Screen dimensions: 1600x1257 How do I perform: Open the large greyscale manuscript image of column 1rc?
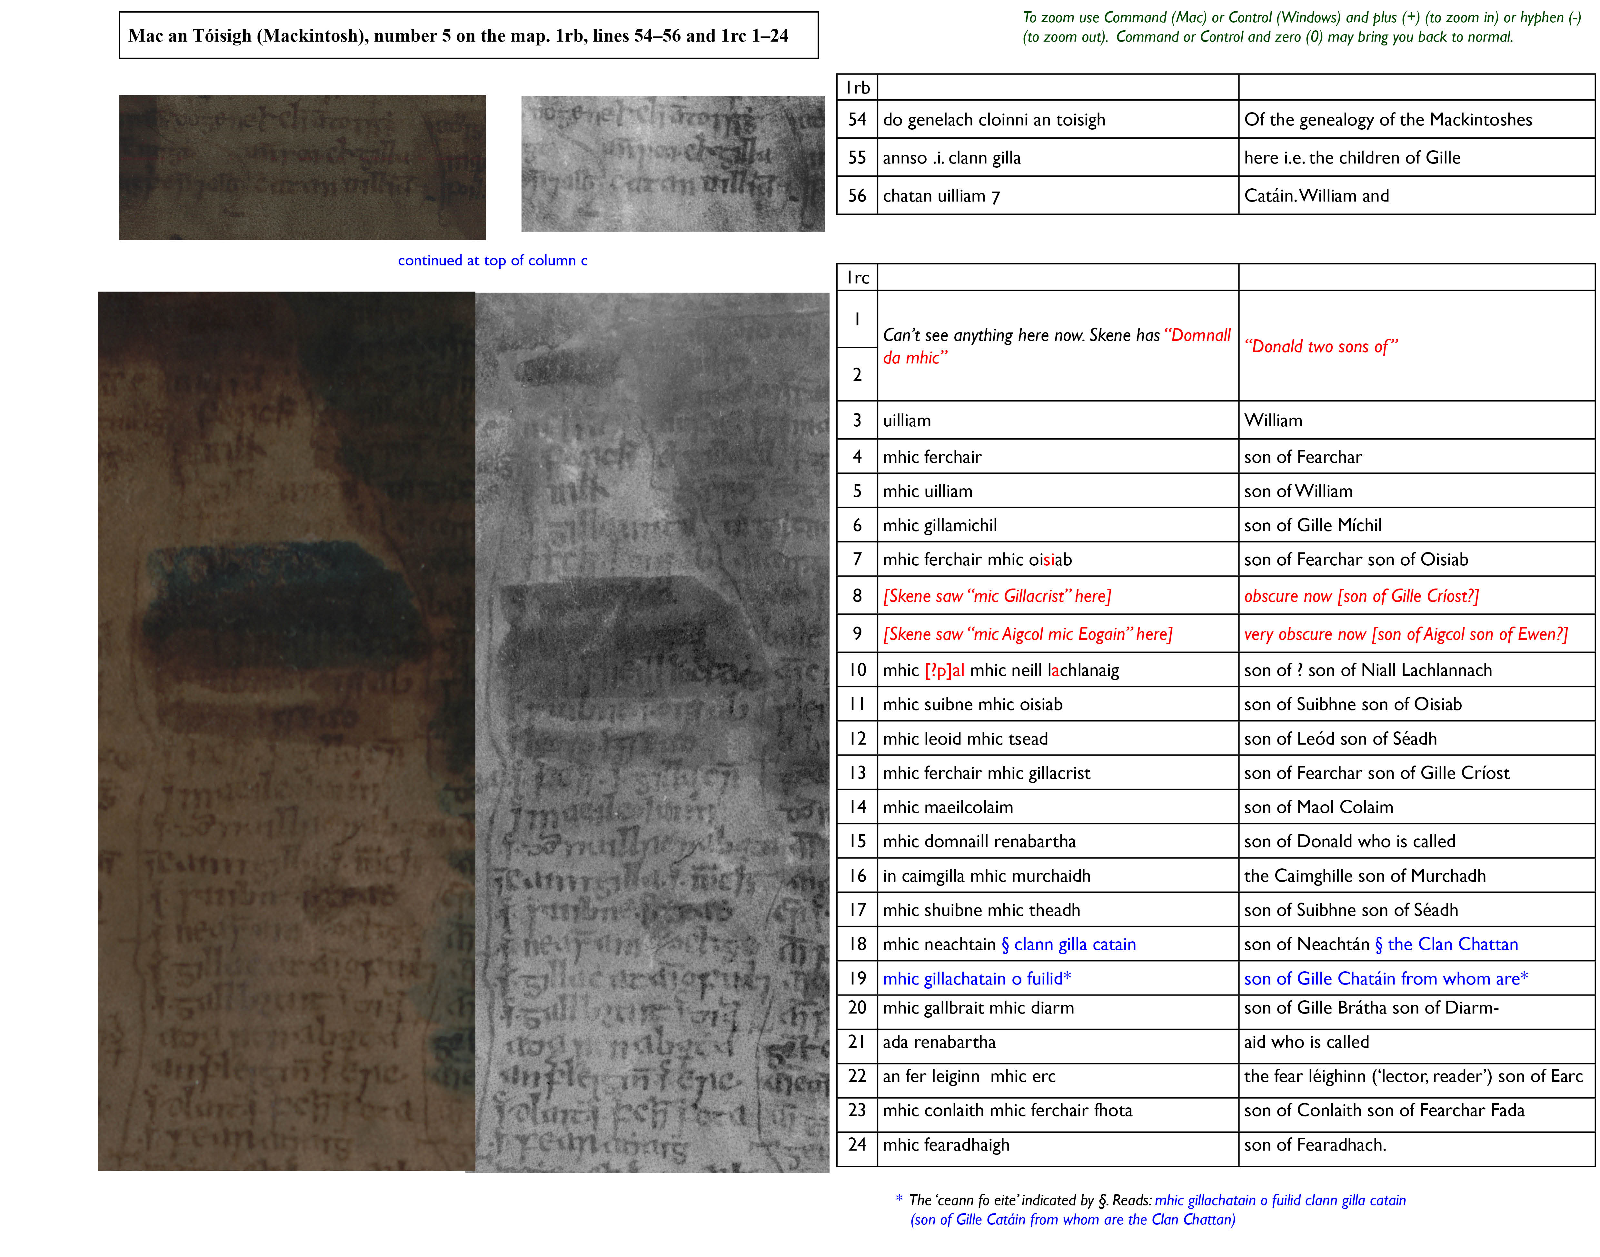pyautogui.click(x=652, y=732)
